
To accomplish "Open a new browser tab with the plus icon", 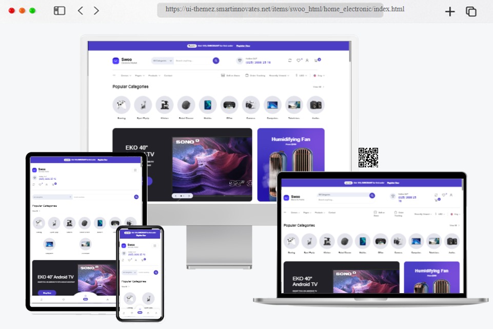I will (450, 11).
